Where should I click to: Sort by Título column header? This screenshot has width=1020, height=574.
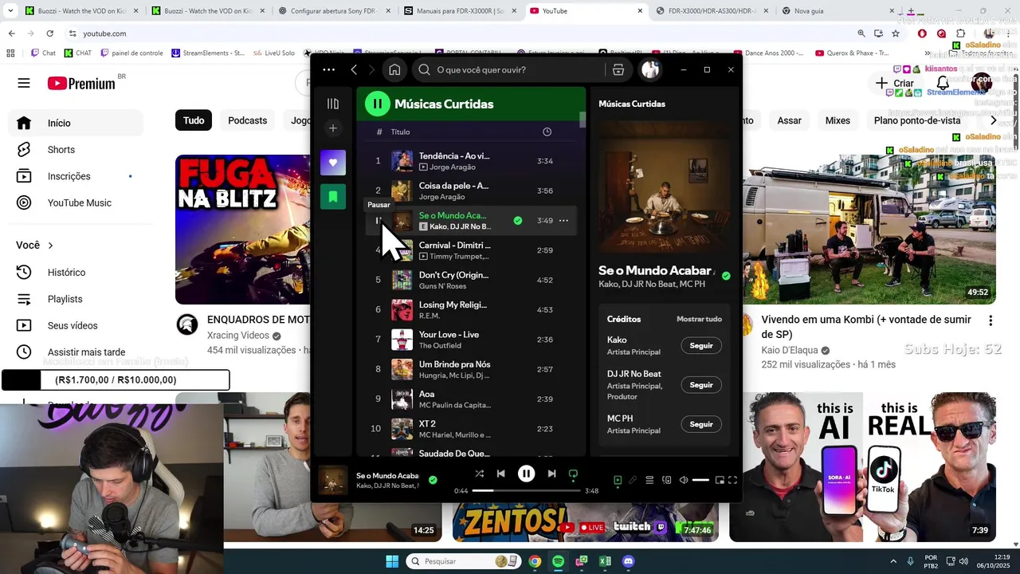(x=400, y=132)
